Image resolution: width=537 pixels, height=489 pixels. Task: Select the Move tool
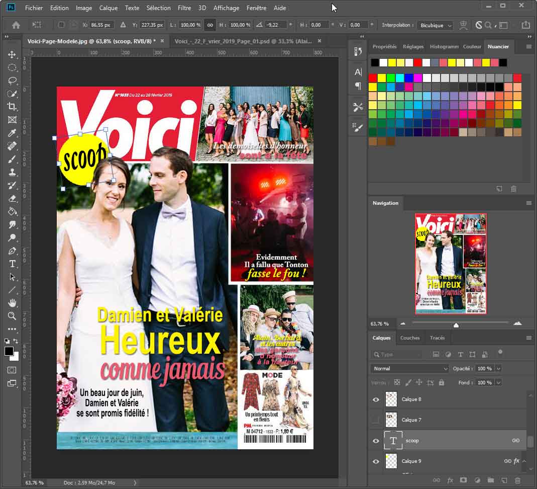12,54
